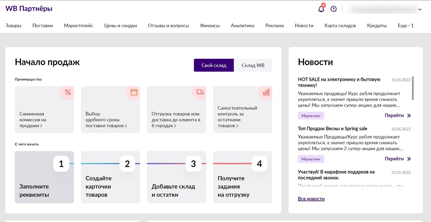Click double arrow next to Spring sale Перейти
The height and width of the screenshot is (222, 431).
[409, 159]
